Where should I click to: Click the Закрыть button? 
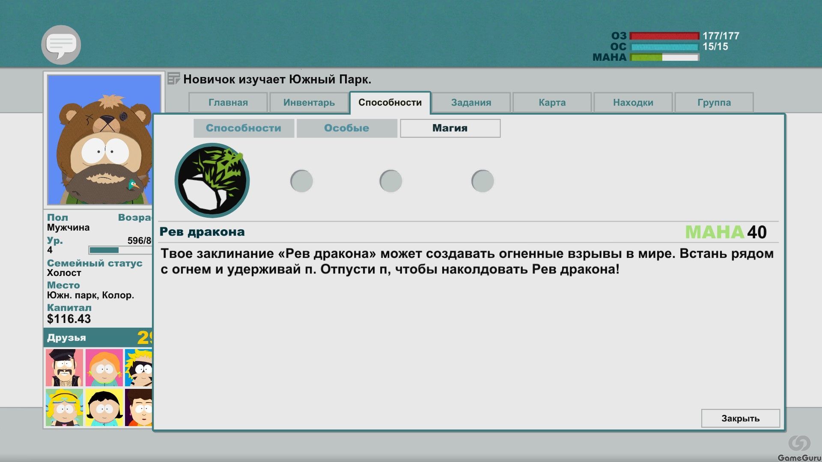[740, 418]
